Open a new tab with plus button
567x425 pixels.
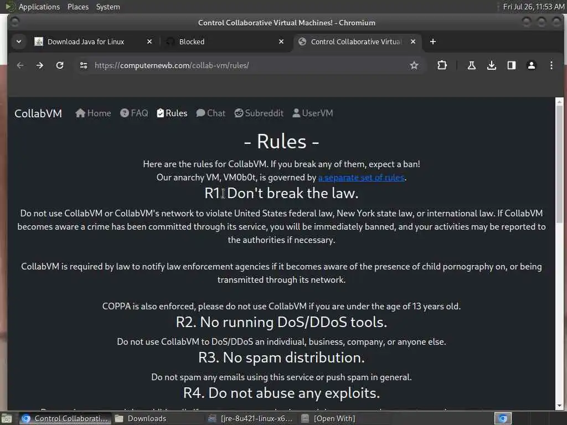433,42
